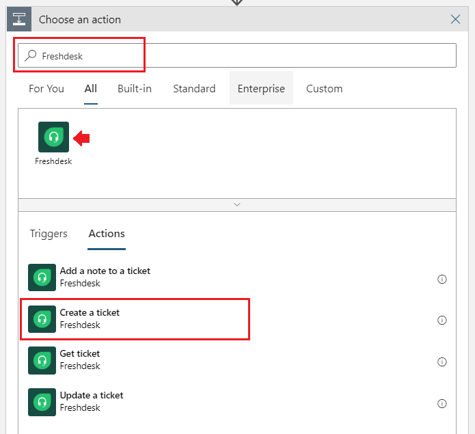Open info for Add a note to a ticket

(x=442, y=279)
